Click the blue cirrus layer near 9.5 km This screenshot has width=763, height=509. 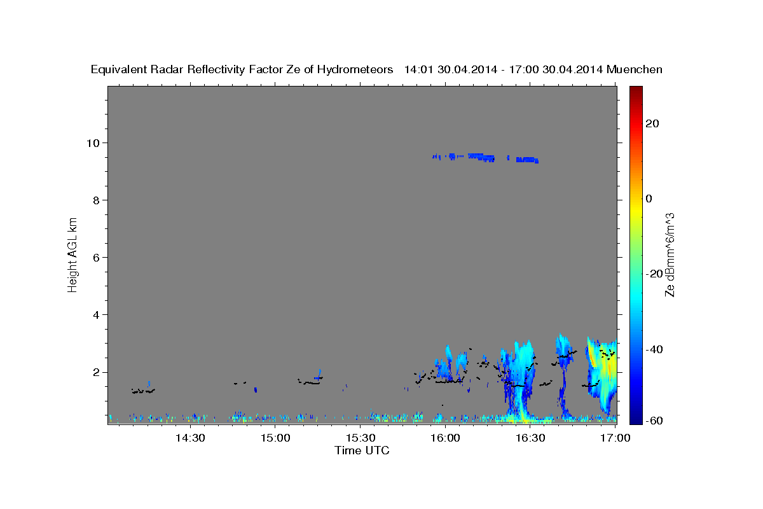(485, 158)
